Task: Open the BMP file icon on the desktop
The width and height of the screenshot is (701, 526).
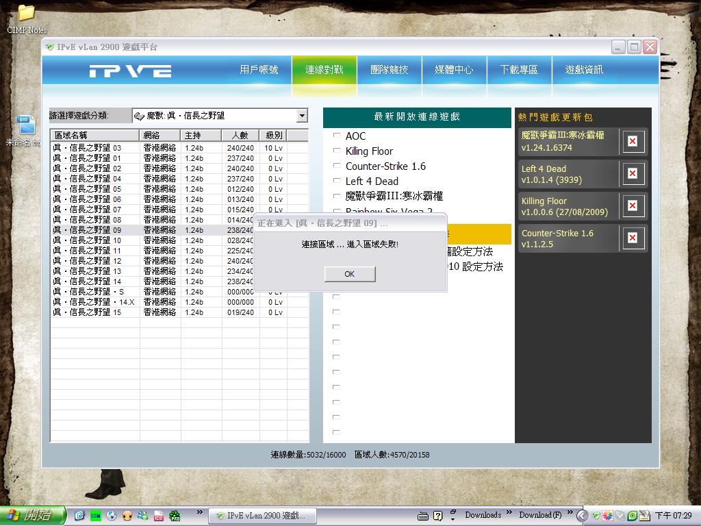Action: coord(27,125)
